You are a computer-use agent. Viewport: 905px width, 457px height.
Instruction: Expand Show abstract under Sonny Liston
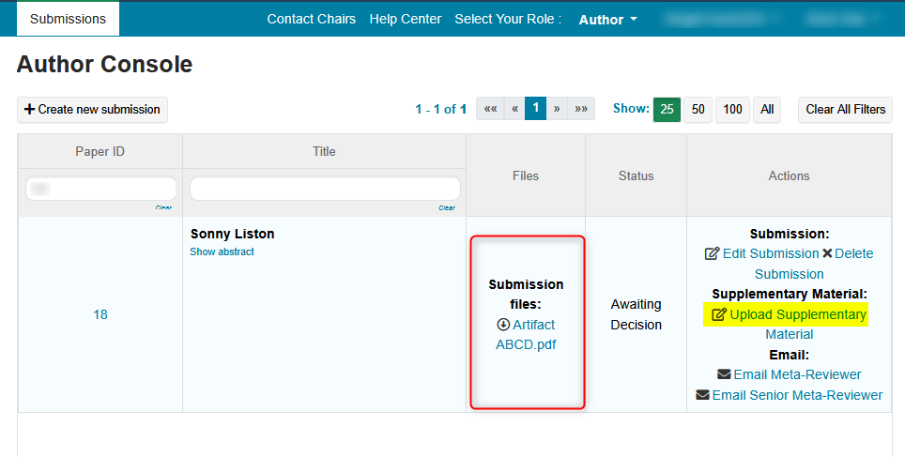coord(222,251)
